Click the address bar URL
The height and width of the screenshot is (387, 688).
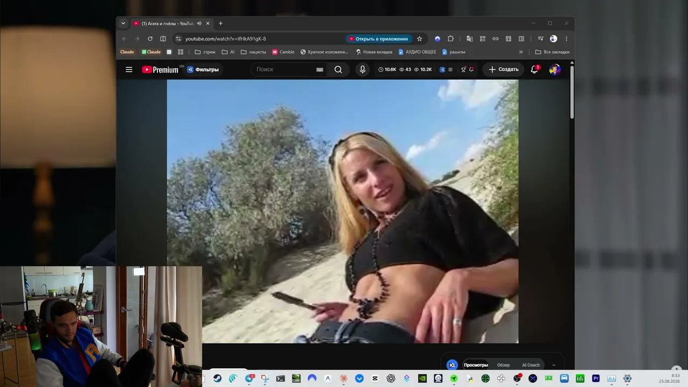coord(226,39)
